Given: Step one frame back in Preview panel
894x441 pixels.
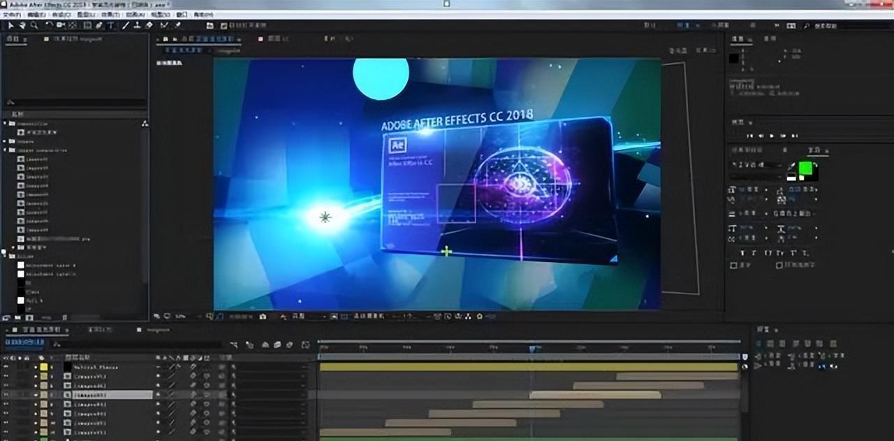Looking at the screenshot, I should point(761,136).
